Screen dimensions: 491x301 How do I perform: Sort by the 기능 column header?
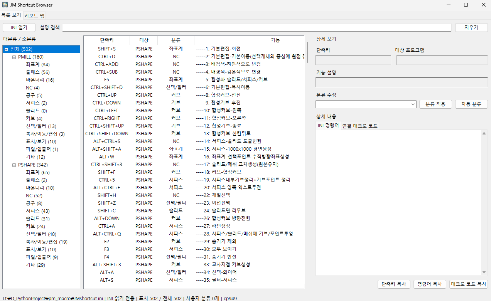tap(249, 40)
